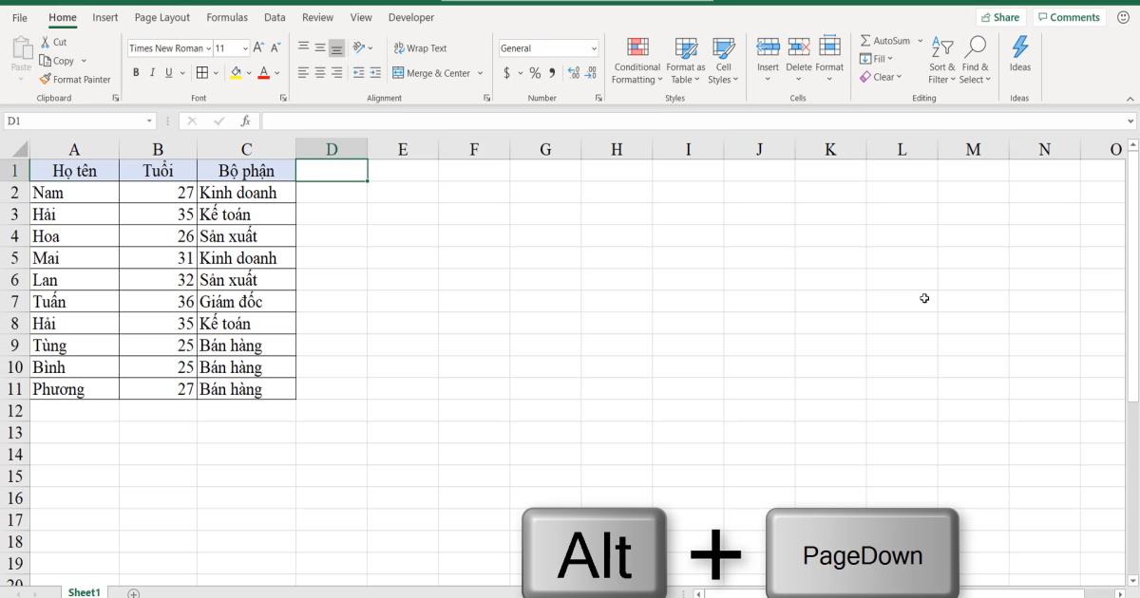This screenshot has height=598, width=1140.
Task: Apply bold formatting from the Font group
Action: click(136, 71)
